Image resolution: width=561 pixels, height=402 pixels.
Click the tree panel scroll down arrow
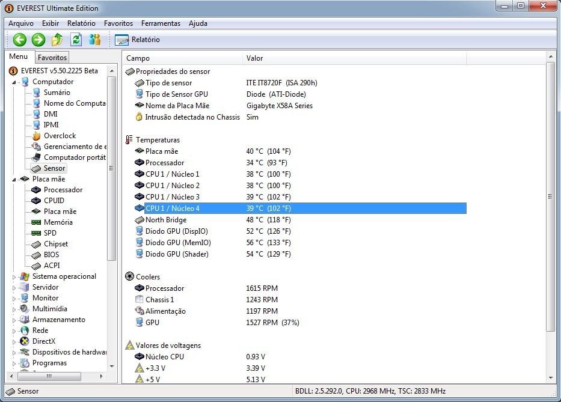pyautogui.click(x=112, y=366)
